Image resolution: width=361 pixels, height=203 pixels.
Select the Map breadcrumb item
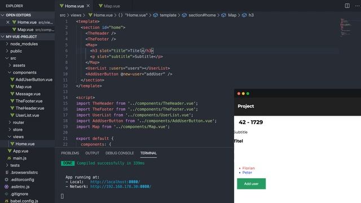(229, 15)
